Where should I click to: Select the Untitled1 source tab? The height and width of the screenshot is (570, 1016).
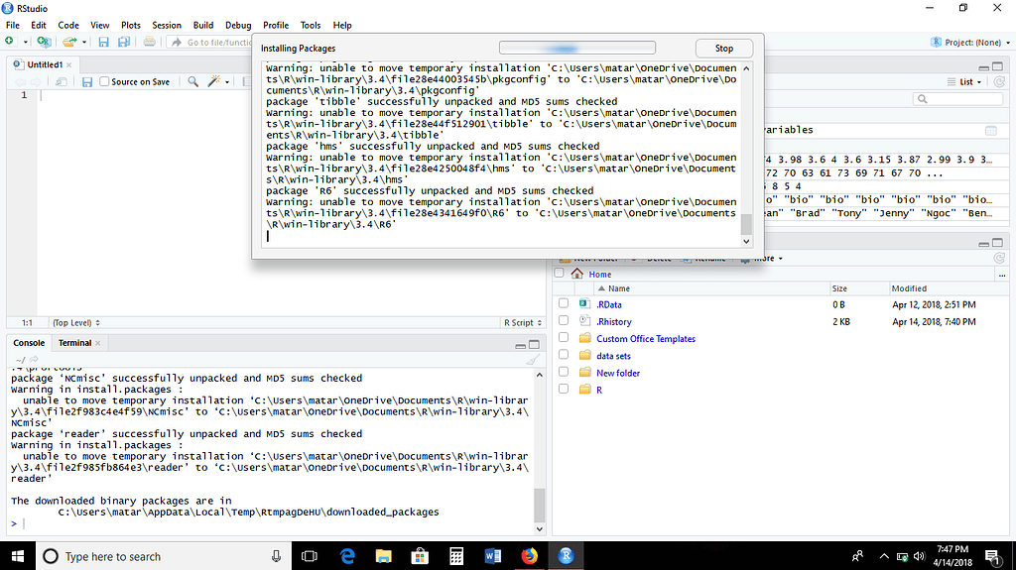point(44,64)
